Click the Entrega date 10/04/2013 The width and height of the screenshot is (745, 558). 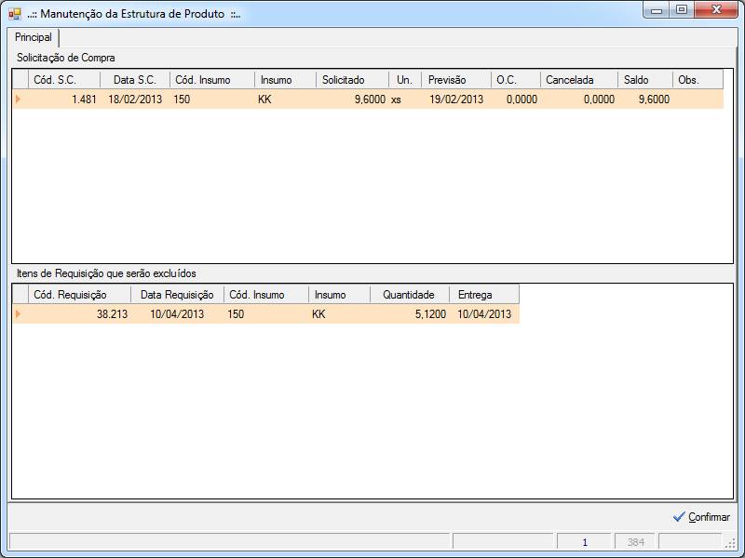484,314
